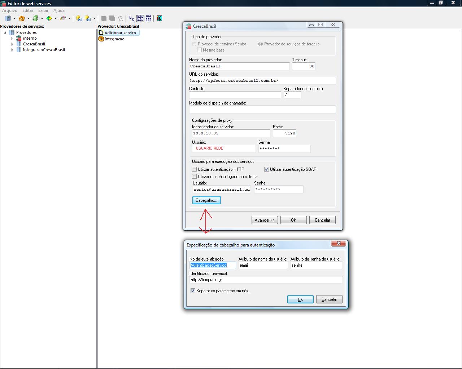The width and height of the screenshot is (462, 369).
Task: Select Provedor de serviços de terceiro radio
Action: (261, 44)
